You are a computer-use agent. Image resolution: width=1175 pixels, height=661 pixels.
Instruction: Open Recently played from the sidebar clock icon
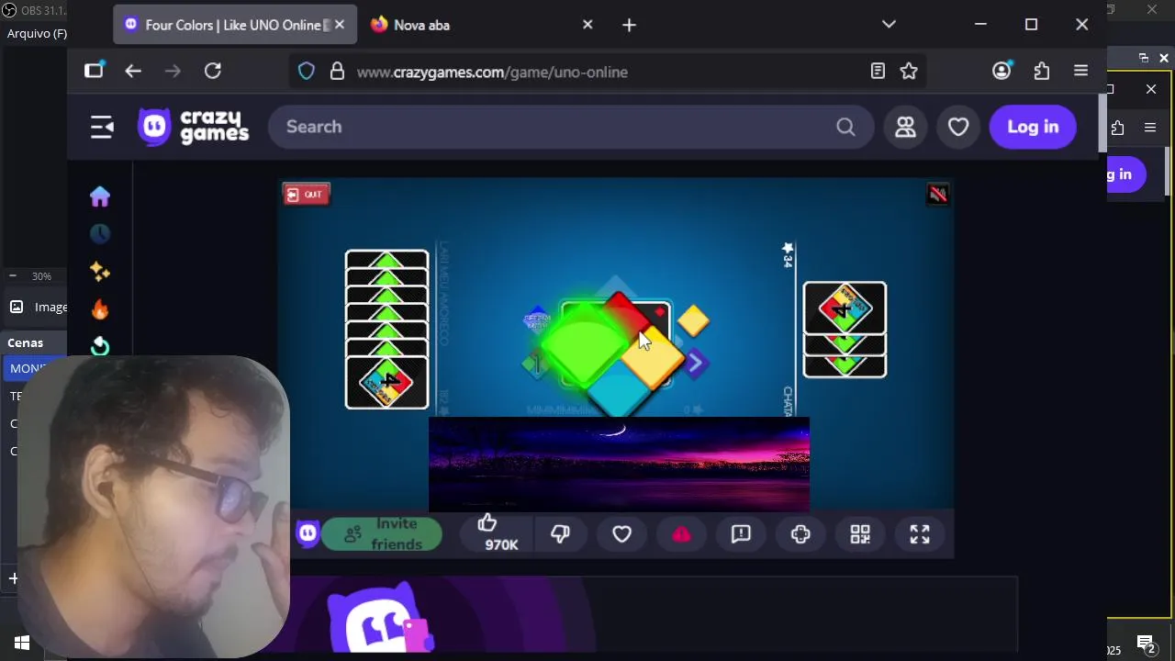[100, 234]
